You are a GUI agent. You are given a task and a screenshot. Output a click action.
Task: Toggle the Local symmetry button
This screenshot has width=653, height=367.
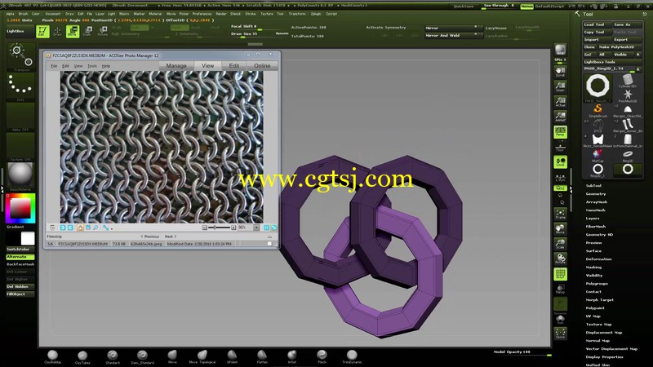click(560, 161)
